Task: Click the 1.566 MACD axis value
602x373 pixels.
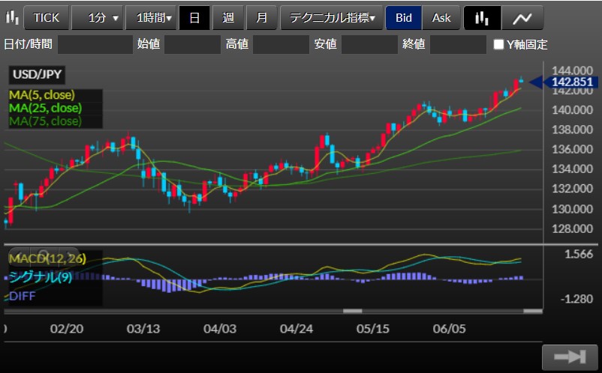Action: click(x=579, y=254)
